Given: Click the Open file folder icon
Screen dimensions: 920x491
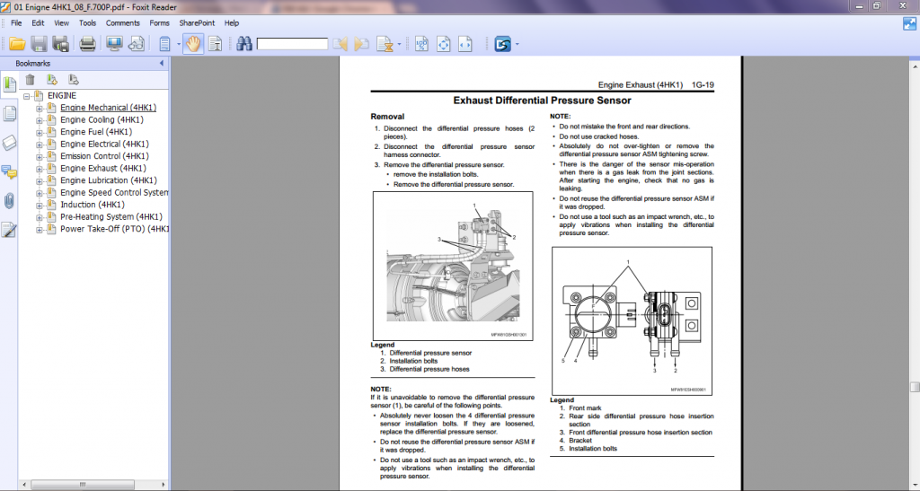Looking at the screenshot, I should pos(17,43).
